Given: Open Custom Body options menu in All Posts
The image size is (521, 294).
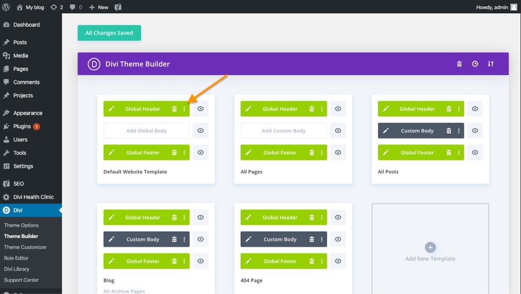Looking at the screenshot, I should click(x=459, y=131).
